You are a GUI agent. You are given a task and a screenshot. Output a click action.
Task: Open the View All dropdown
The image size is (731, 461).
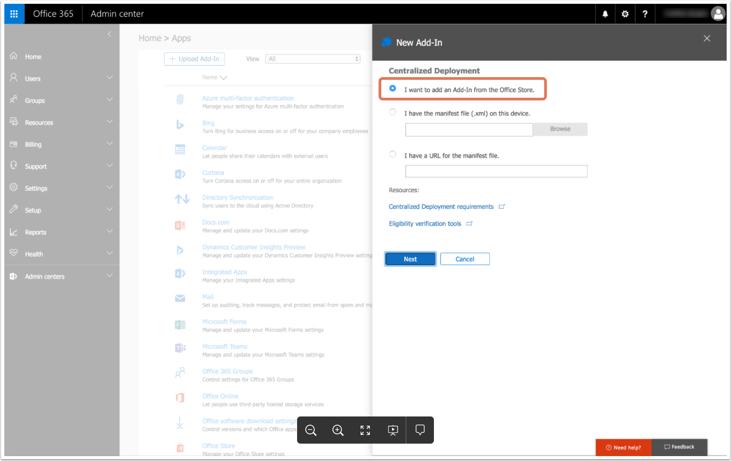click(x=312, y=58)
